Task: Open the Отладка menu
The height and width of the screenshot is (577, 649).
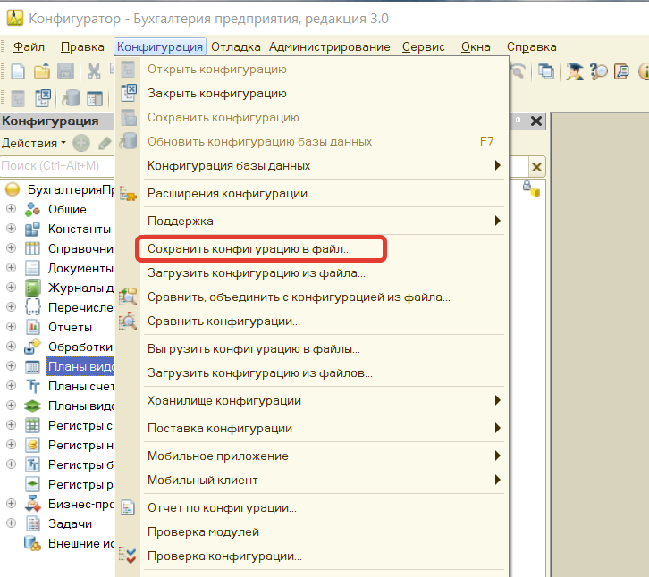Action: click(x=237, y=47)
